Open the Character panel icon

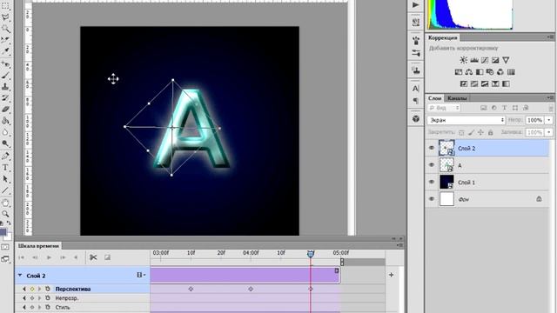coord(416,88)
